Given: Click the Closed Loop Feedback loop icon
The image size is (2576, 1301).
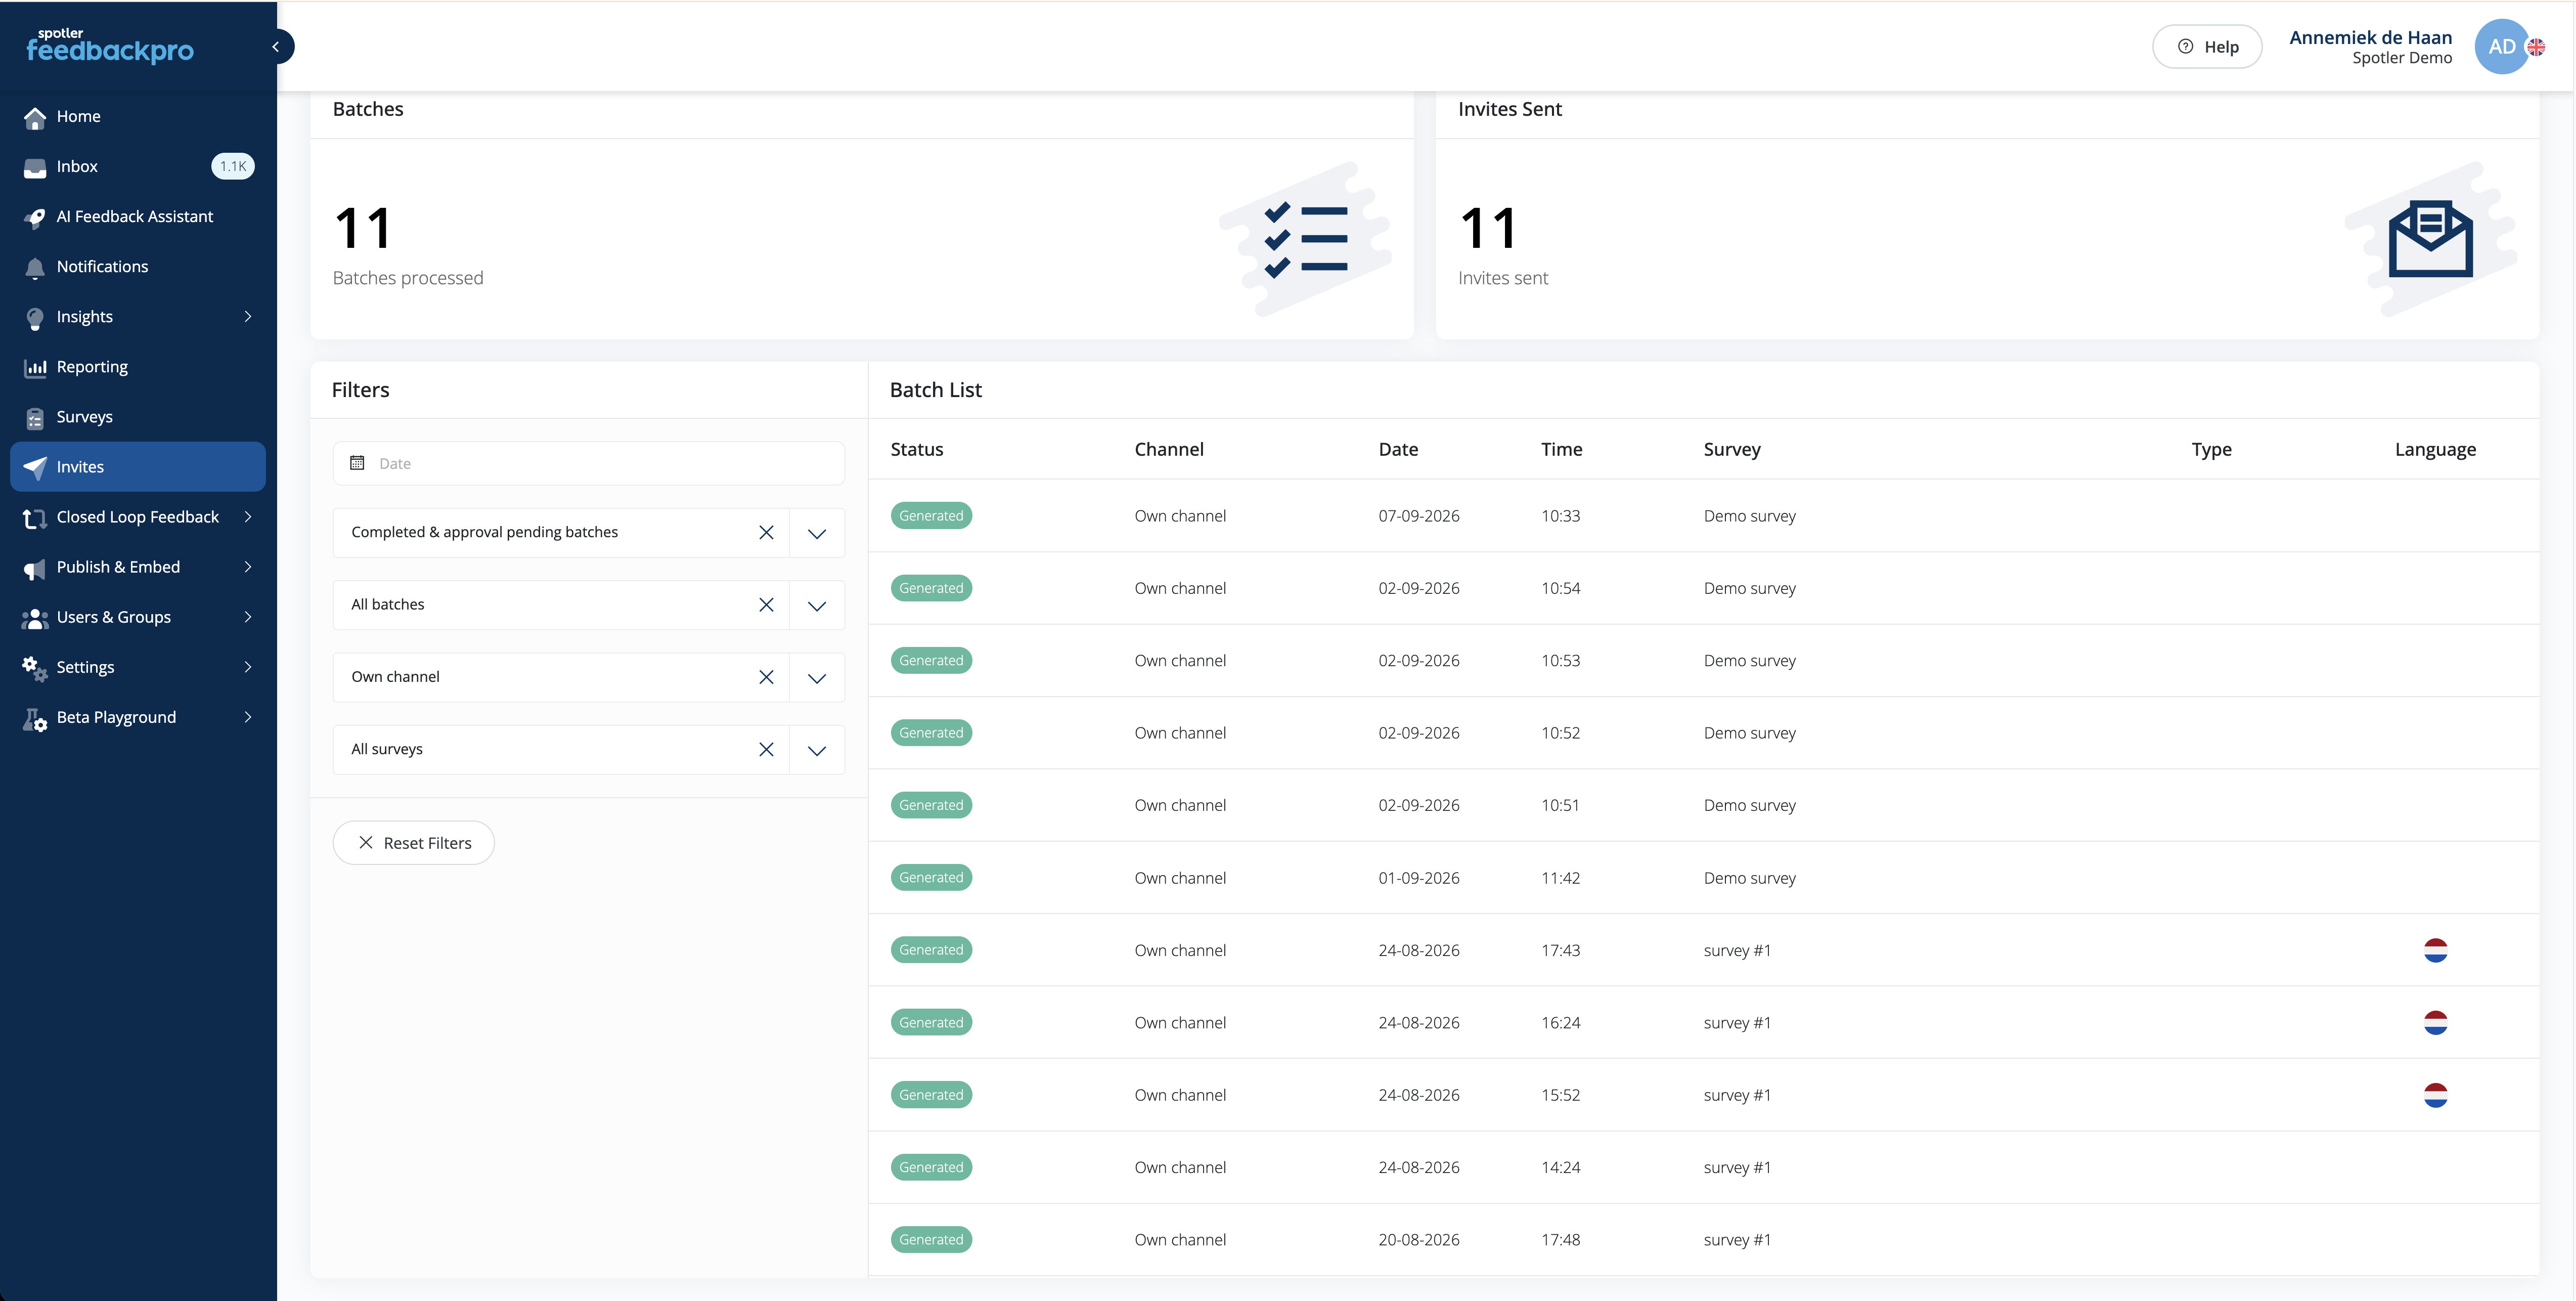Looking at the screenshot, I should tap(35, 518).
